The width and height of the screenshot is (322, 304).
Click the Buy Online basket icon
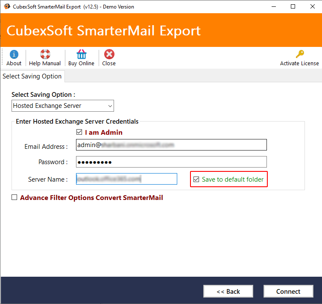[x=81, y=54]
